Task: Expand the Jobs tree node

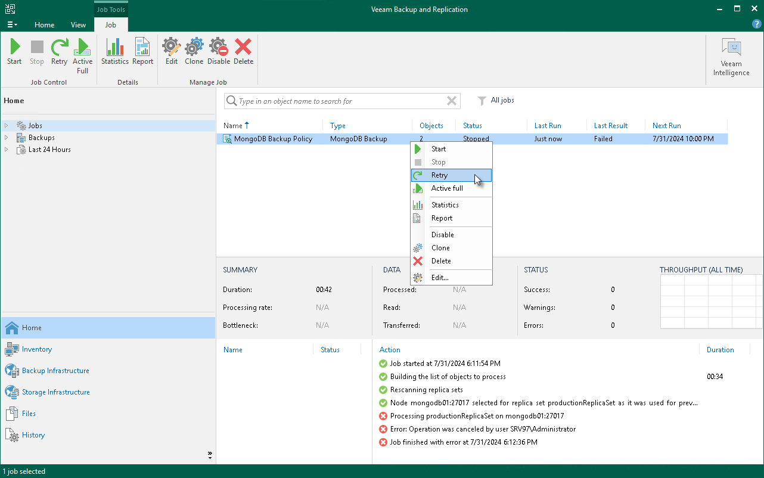Action: tap(7, 126)
